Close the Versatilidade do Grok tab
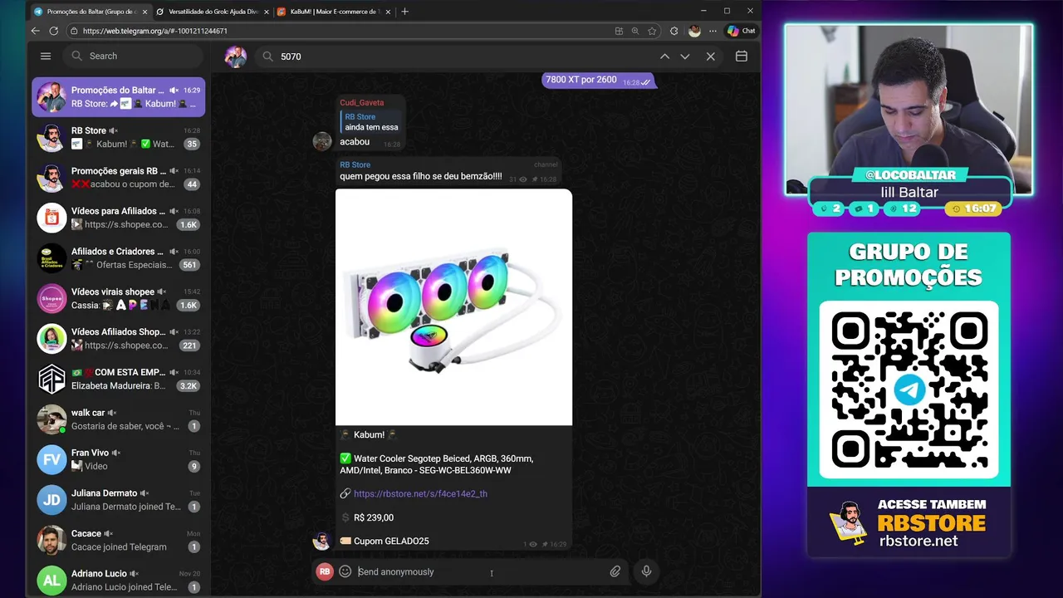This screenshot has width=1063, height=598. (x=267, y=12)
